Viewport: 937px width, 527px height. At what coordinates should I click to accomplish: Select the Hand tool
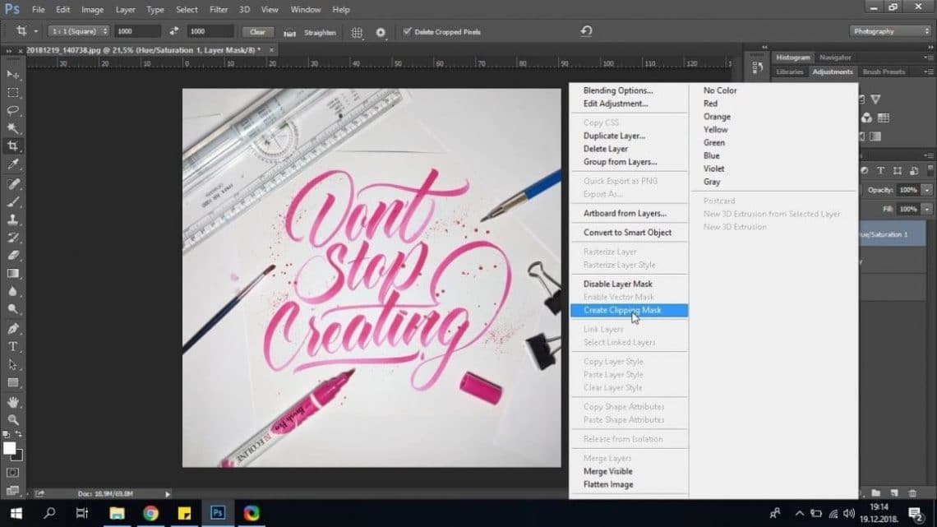[13, 402]
